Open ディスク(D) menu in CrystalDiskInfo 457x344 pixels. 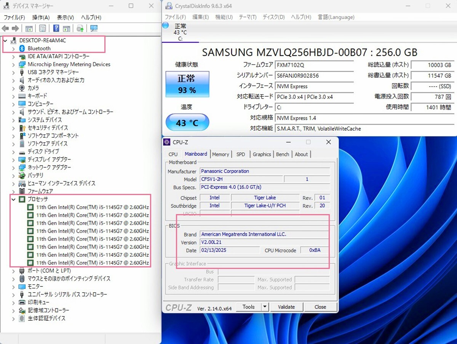pyautogui.click(x=274, y=17)
